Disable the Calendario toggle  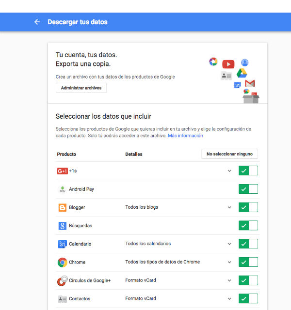tap(248, 244)
